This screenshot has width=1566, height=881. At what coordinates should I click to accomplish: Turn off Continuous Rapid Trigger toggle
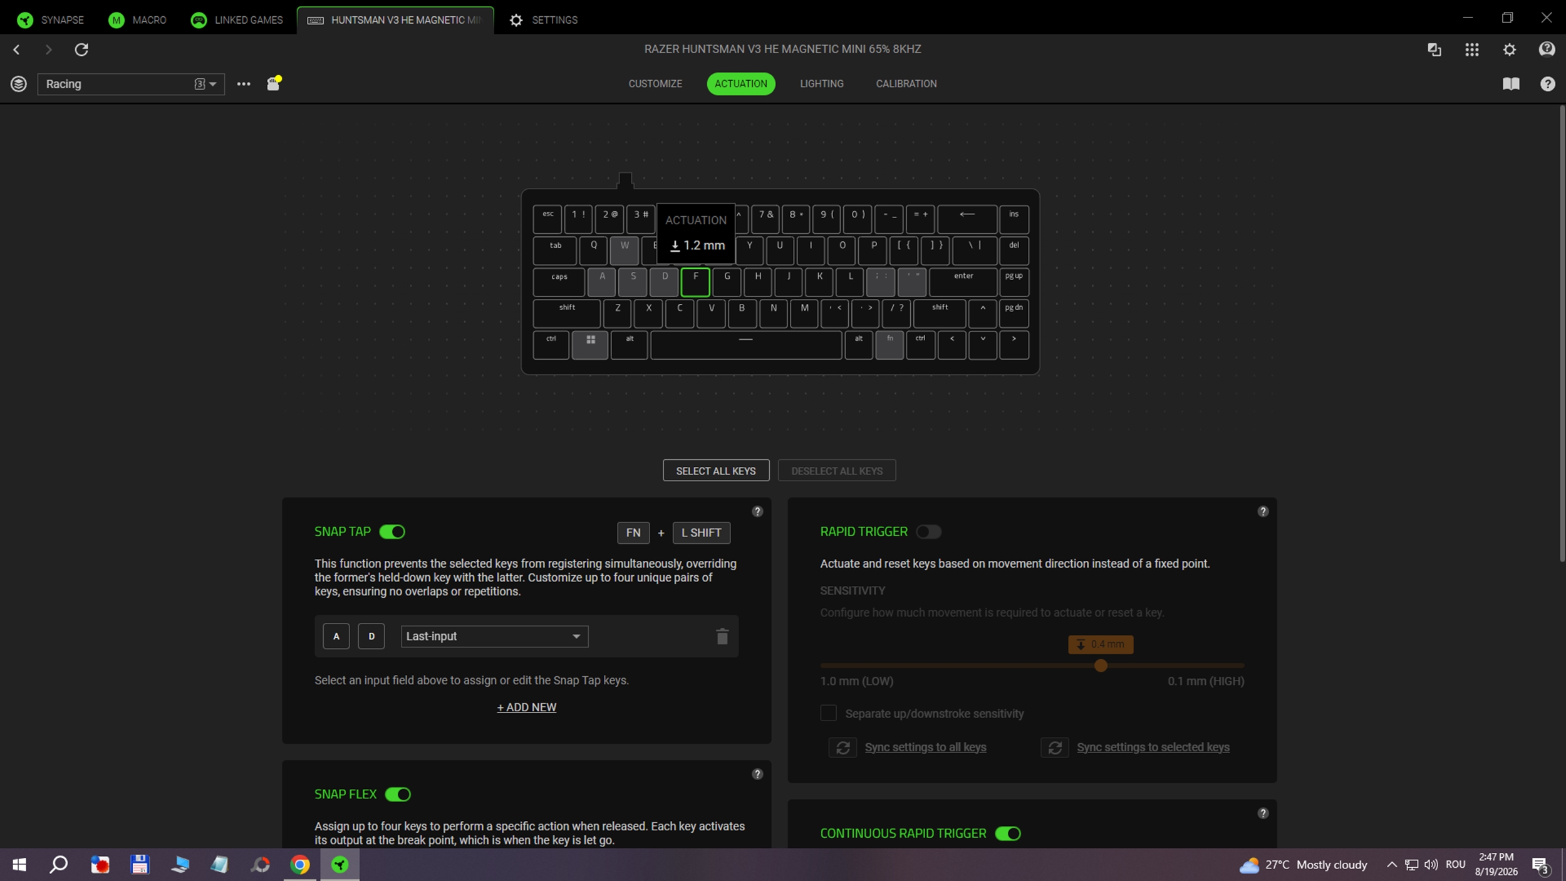coord(1008,833)
